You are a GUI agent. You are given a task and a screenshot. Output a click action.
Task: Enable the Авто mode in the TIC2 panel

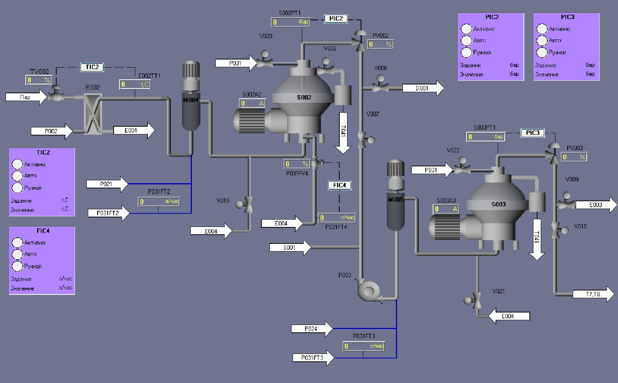(x=17, y=176)
